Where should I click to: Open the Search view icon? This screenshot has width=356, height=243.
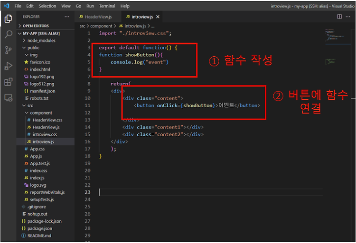pyautogui.click(x=8, y=35)
